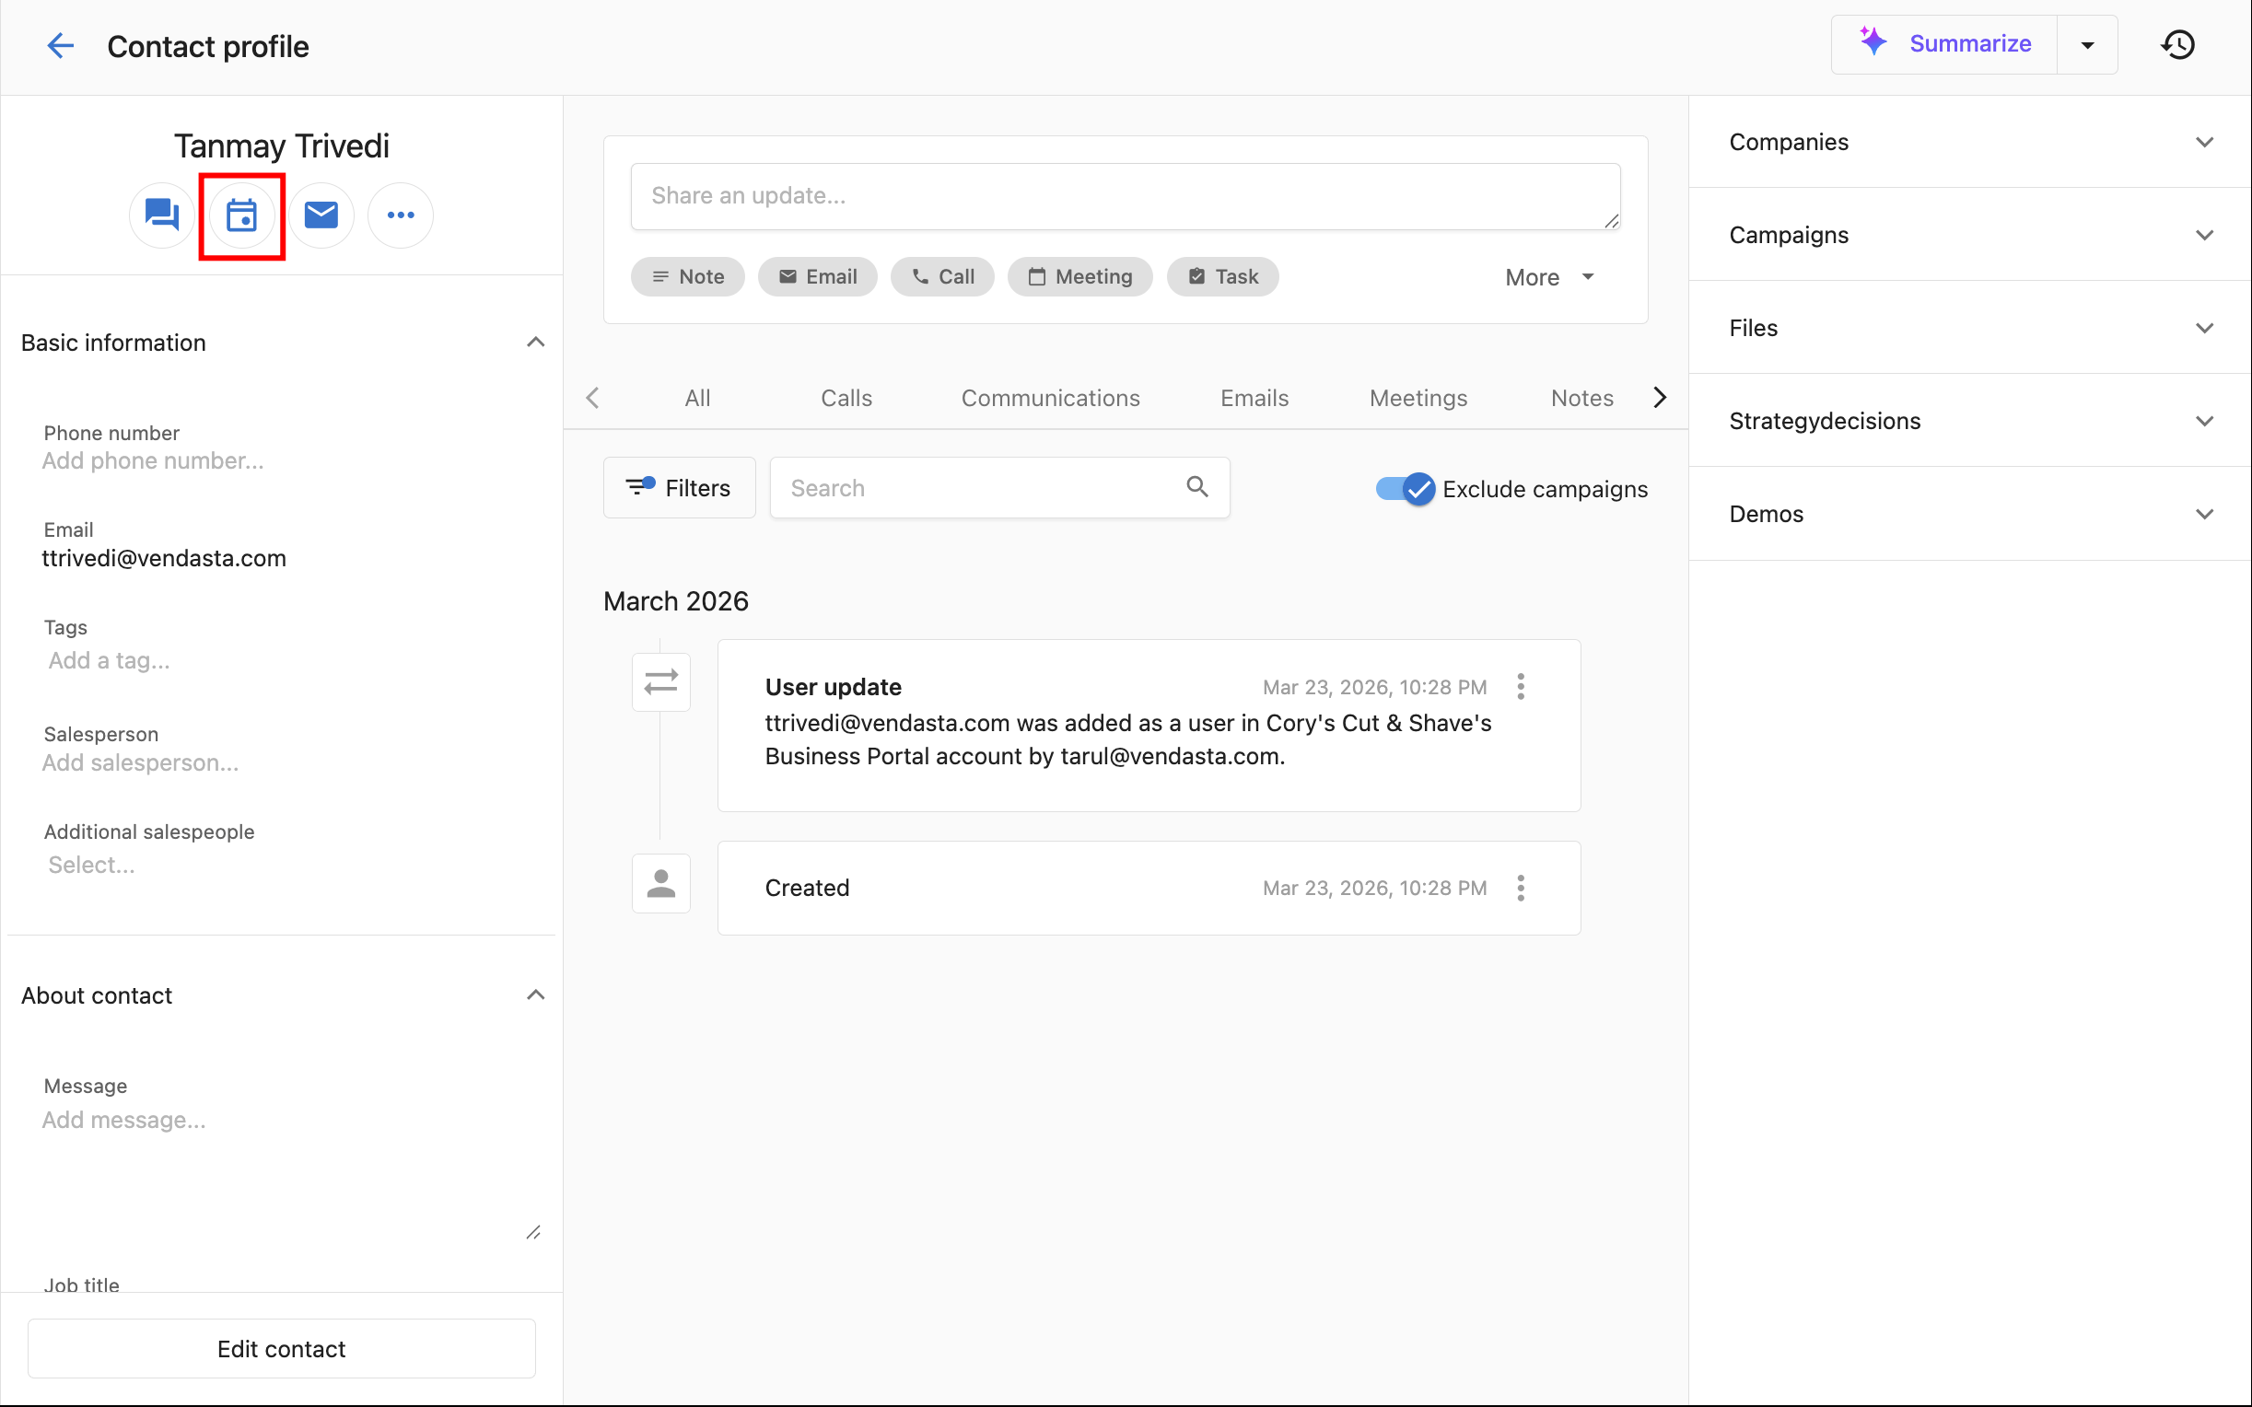The height and width of the screenshot is (1407, 2252).
Task: Open the Filters icon above the timeline
Action: 637,487
